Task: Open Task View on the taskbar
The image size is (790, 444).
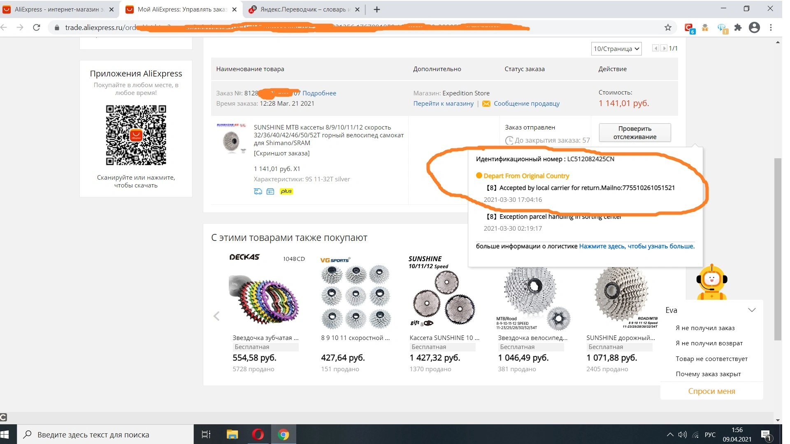Action: pos(206,435)
